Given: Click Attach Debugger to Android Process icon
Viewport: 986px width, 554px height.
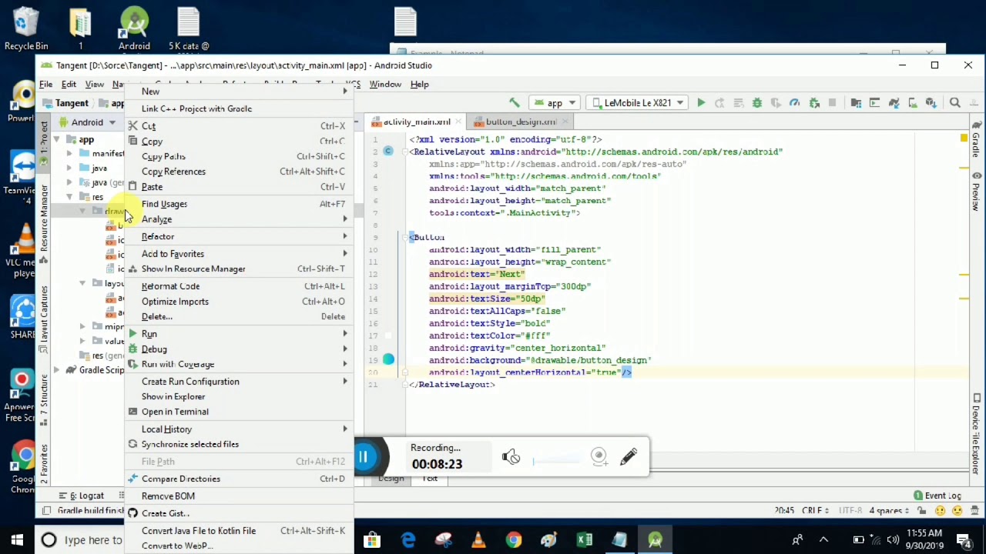Looking at the screenshot, I should (x=814, y=102).
